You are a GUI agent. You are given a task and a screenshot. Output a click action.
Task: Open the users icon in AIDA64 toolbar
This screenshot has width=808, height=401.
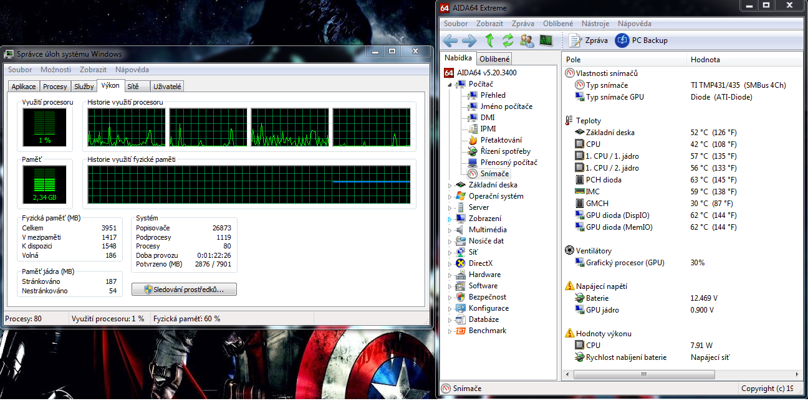527,40
